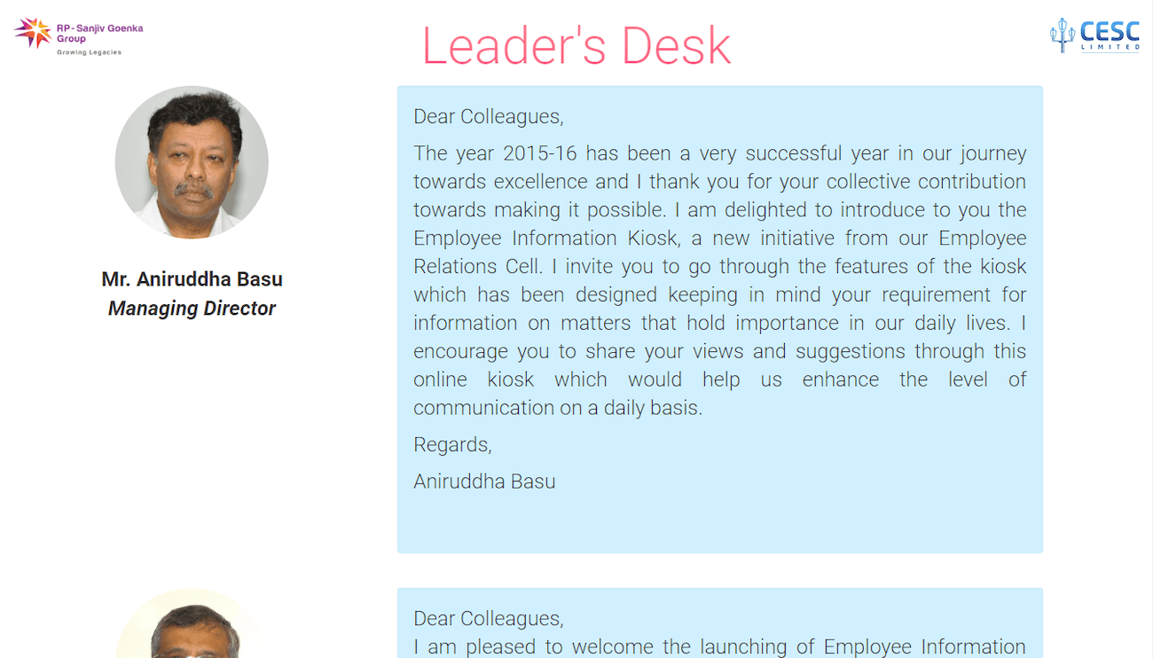This screenshot has height=658, width=1153.
Task: Click the "Aniruddha Basu" signature in the message
Action: point(484,482)
